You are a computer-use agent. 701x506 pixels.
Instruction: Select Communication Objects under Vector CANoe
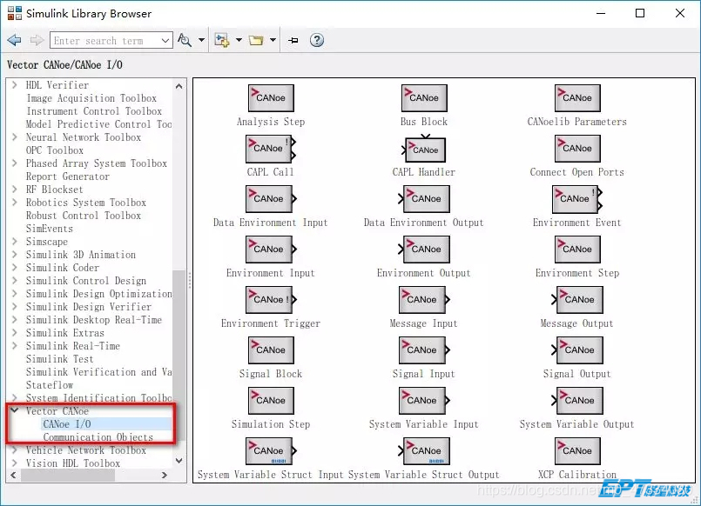coord(98,437)
